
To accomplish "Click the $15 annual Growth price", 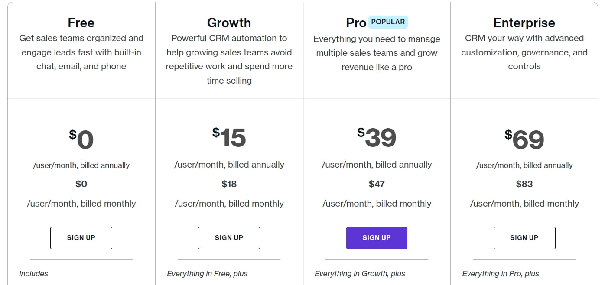I will point(229,137).
